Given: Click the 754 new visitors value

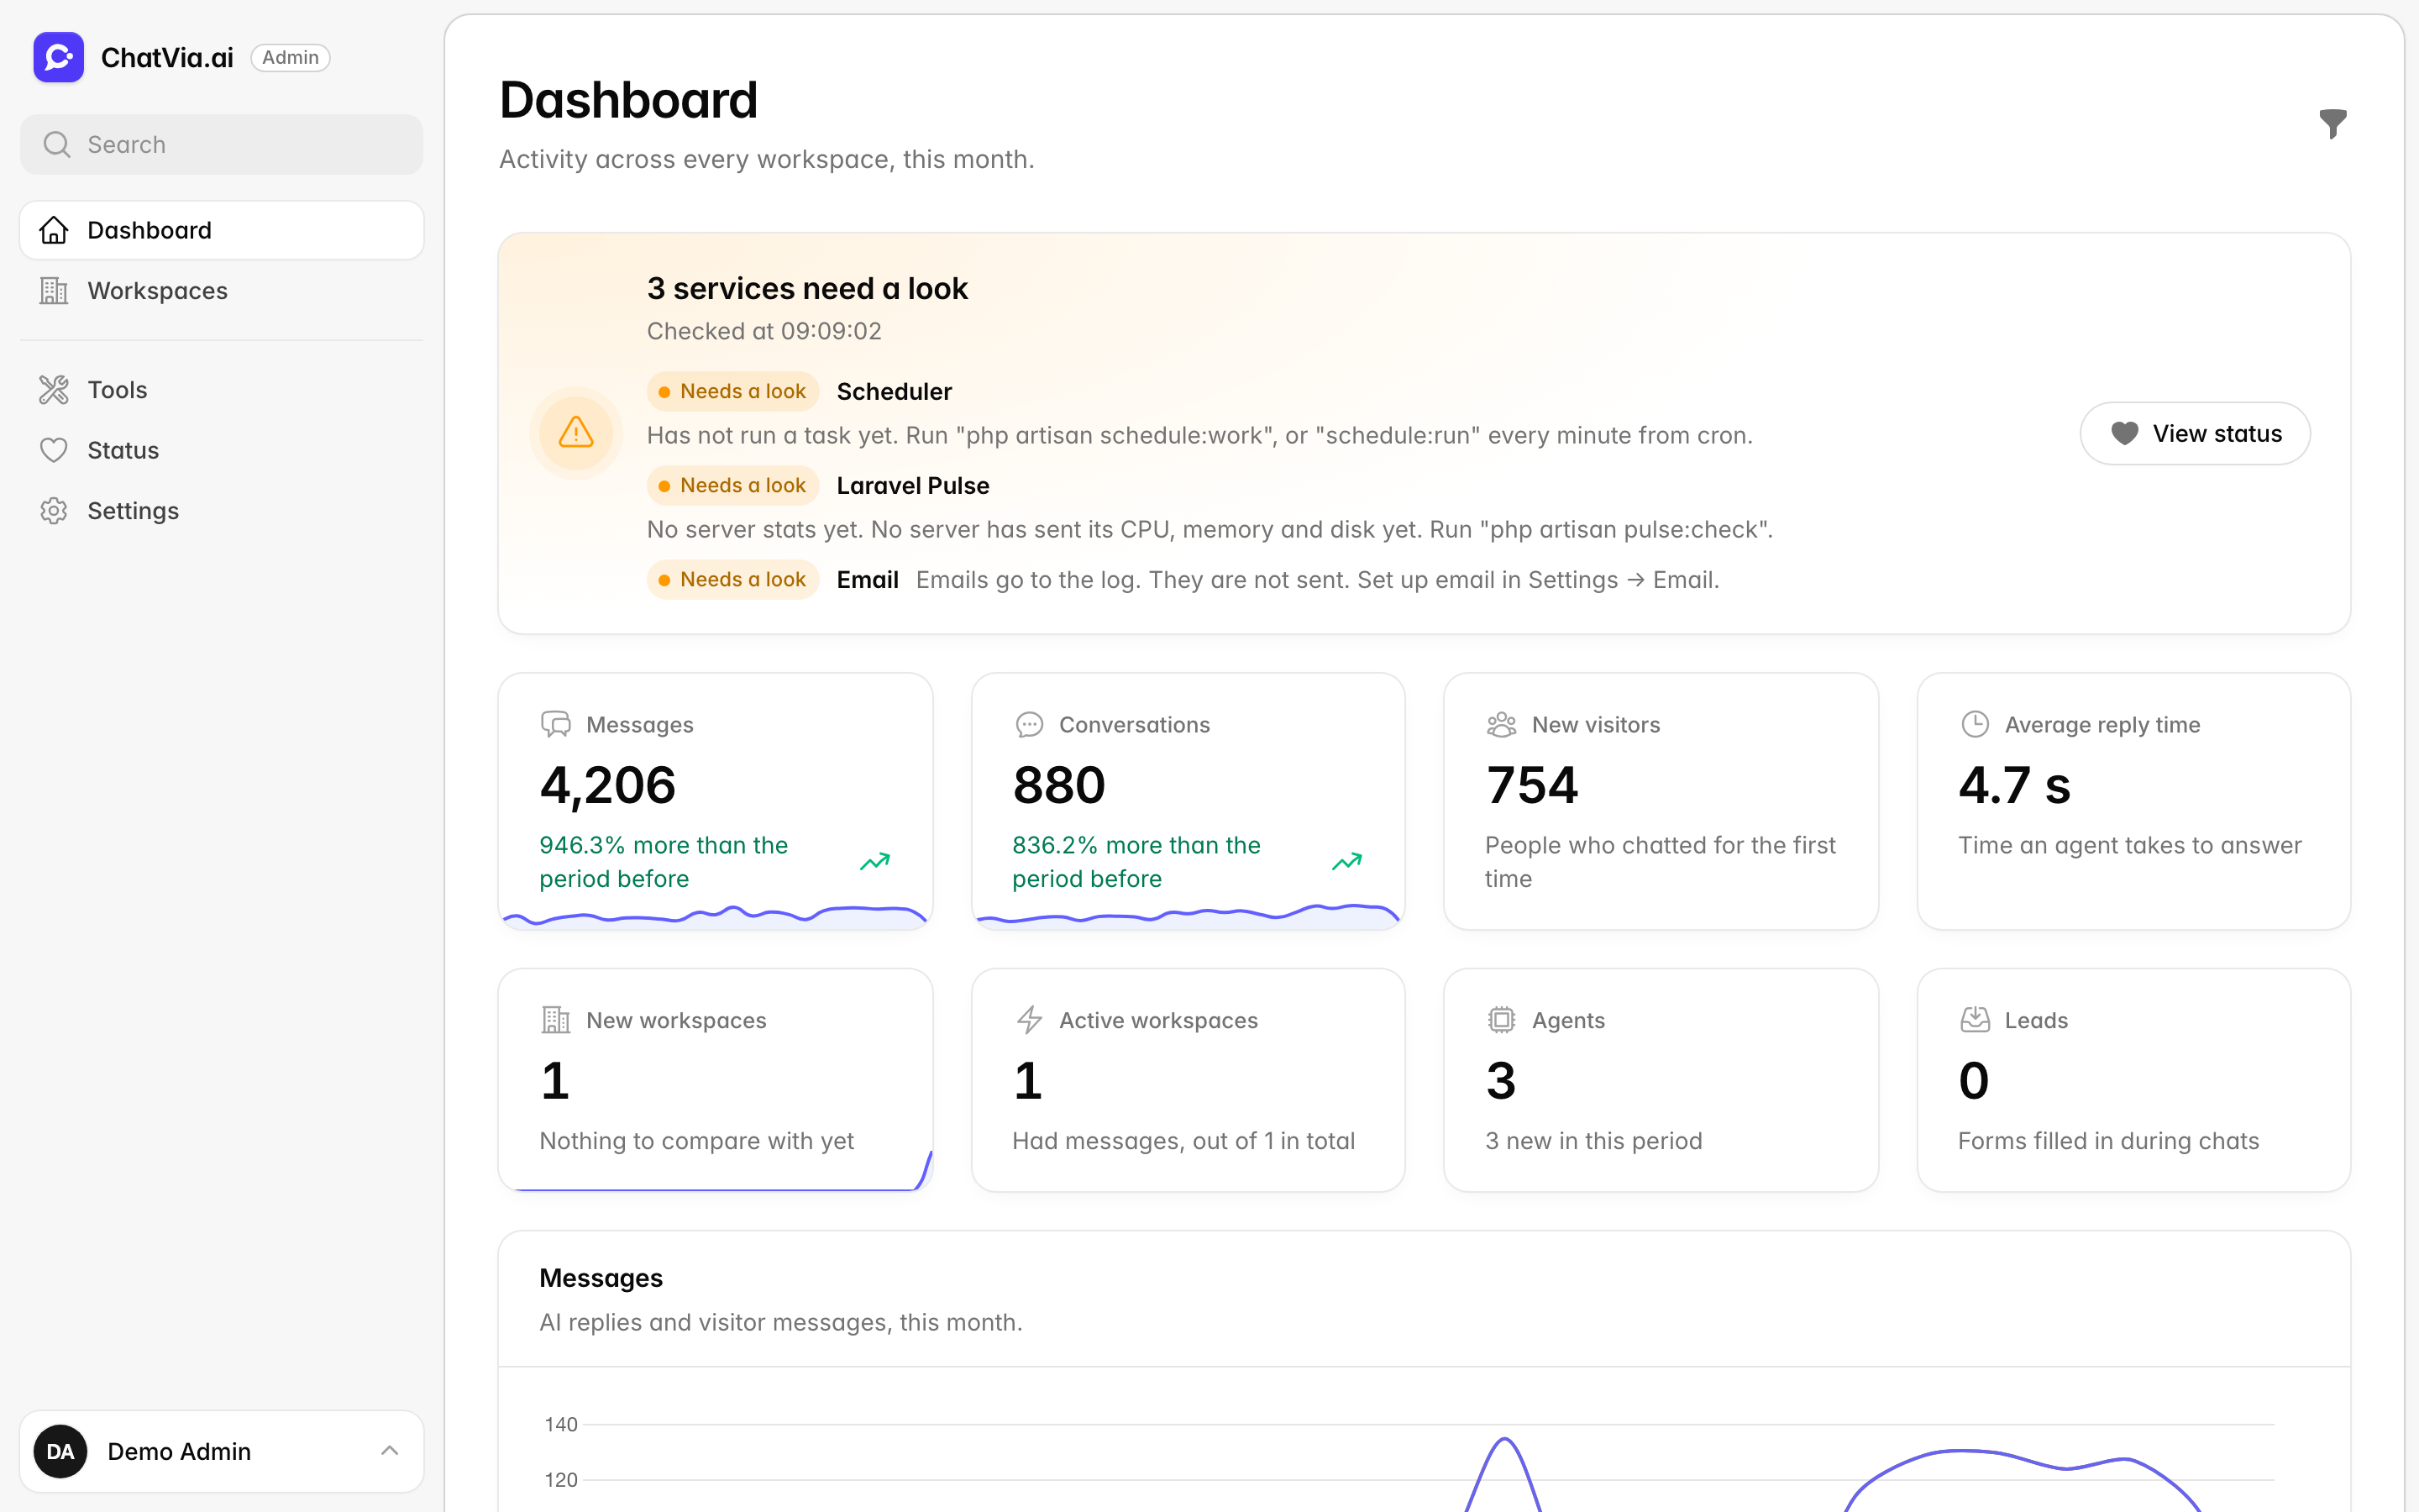Looking at the screenshot, I should click(1531, 785).
